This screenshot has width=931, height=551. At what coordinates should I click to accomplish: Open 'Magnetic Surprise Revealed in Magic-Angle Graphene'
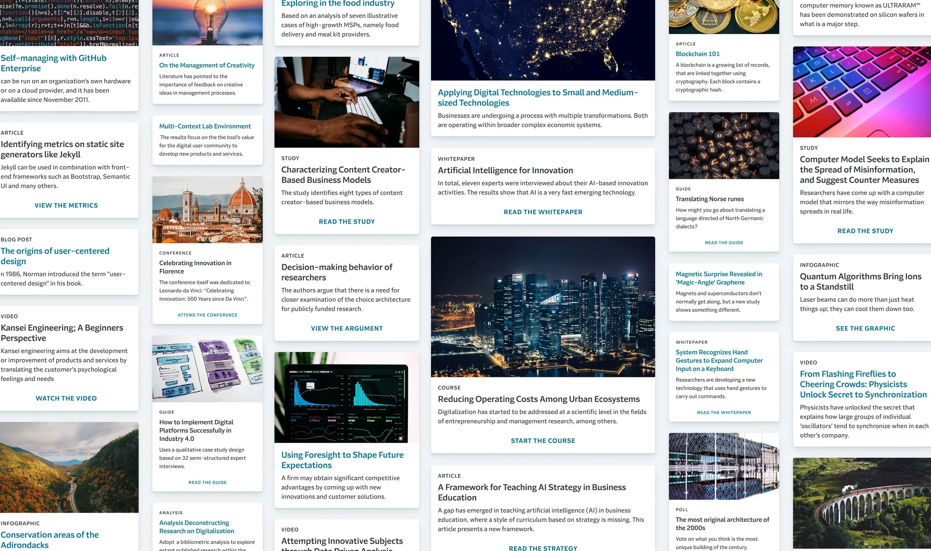[x=718, y=278]
